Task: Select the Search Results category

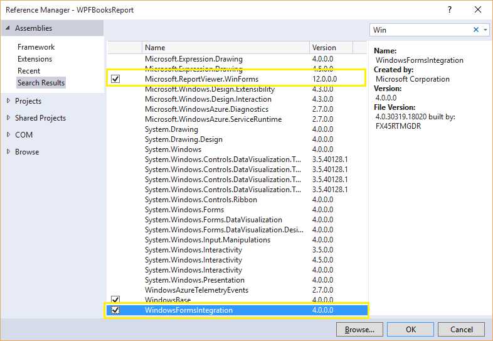Action: coord(41,83)
